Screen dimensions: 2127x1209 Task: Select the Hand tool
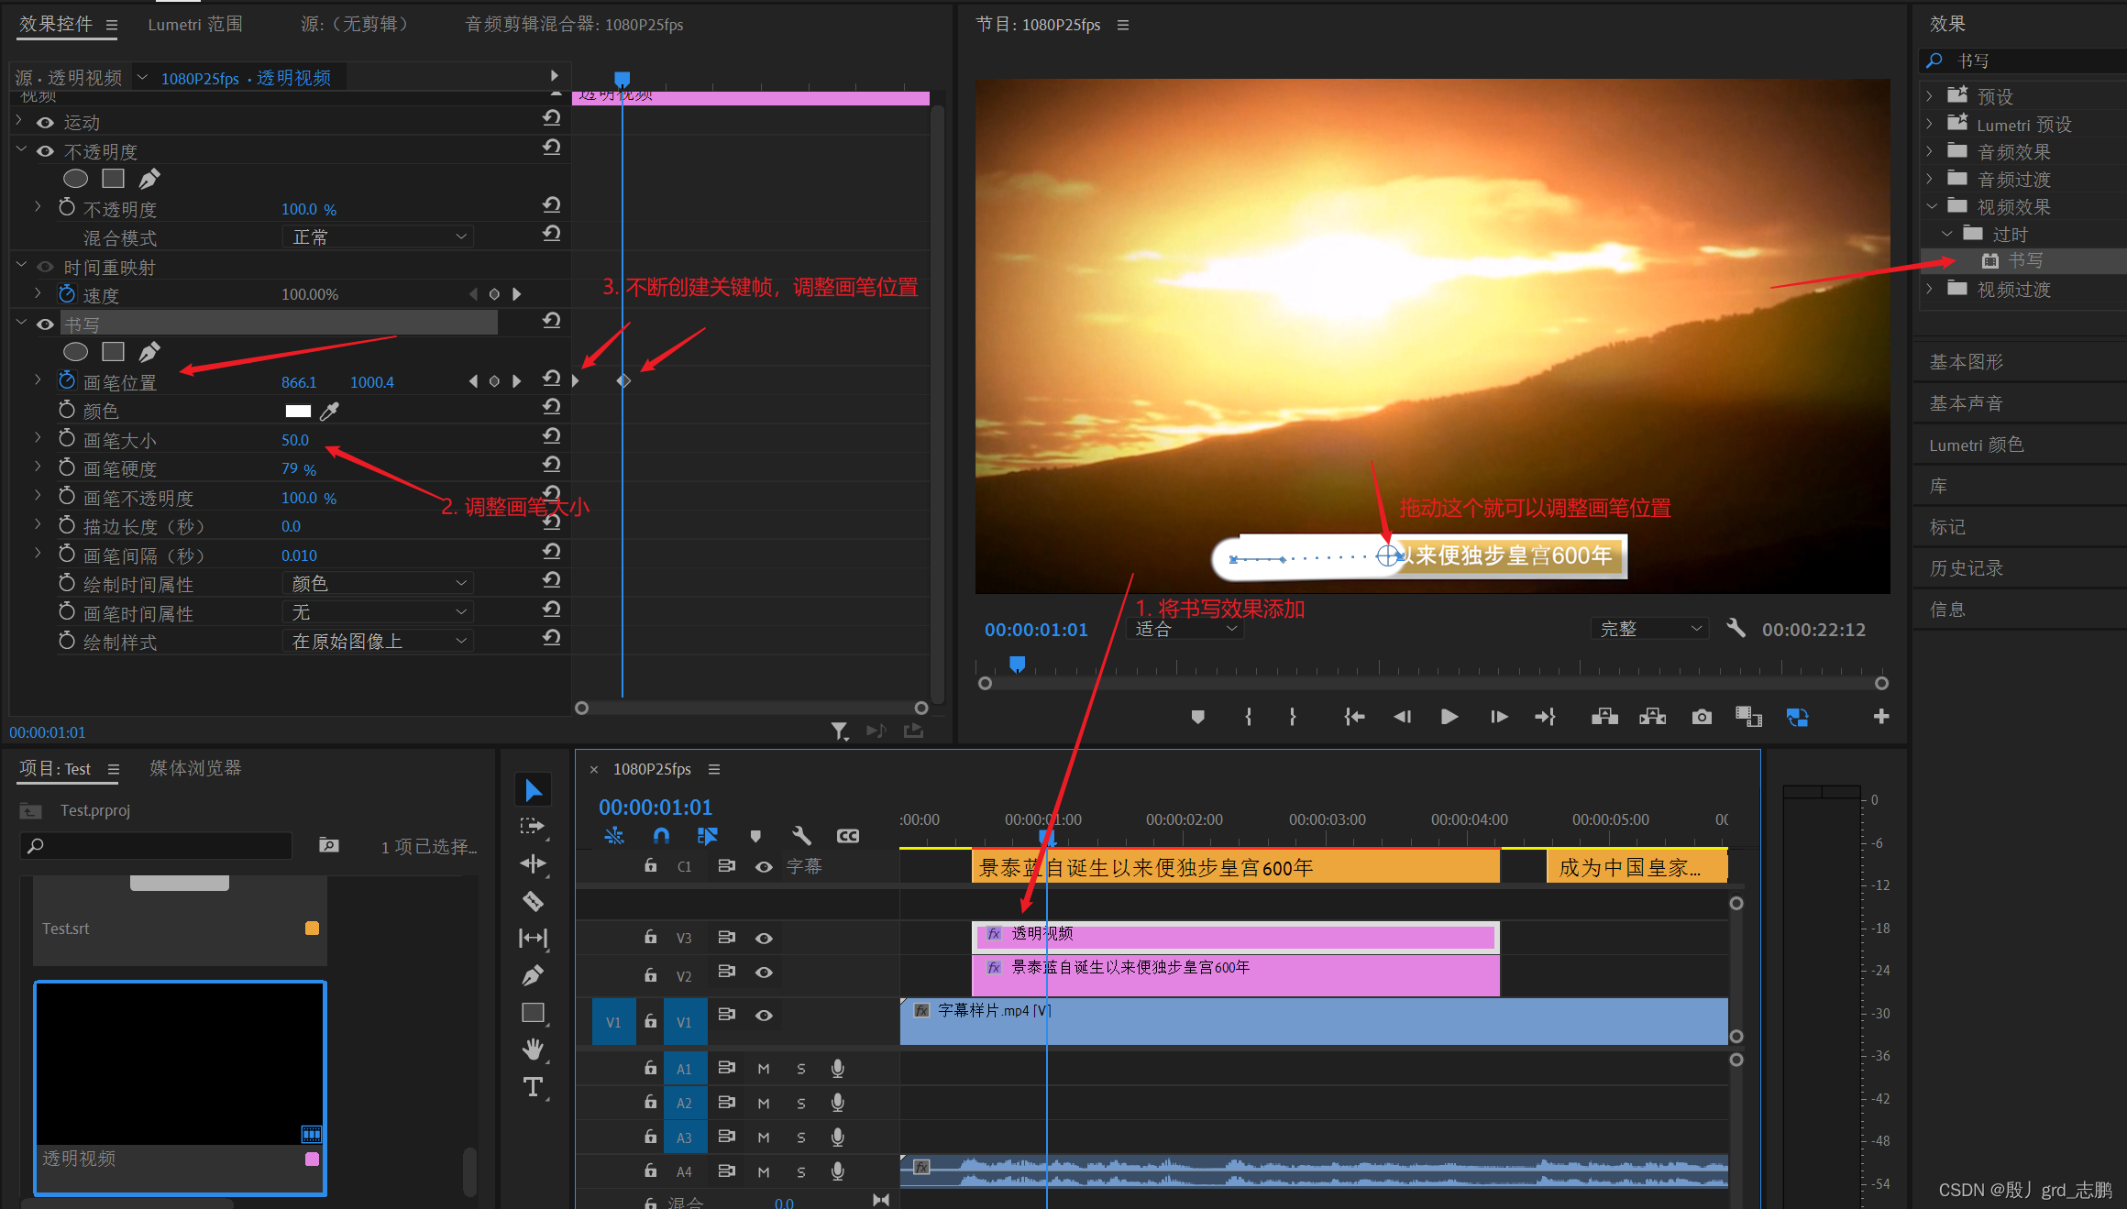[x=533, y=1049]
